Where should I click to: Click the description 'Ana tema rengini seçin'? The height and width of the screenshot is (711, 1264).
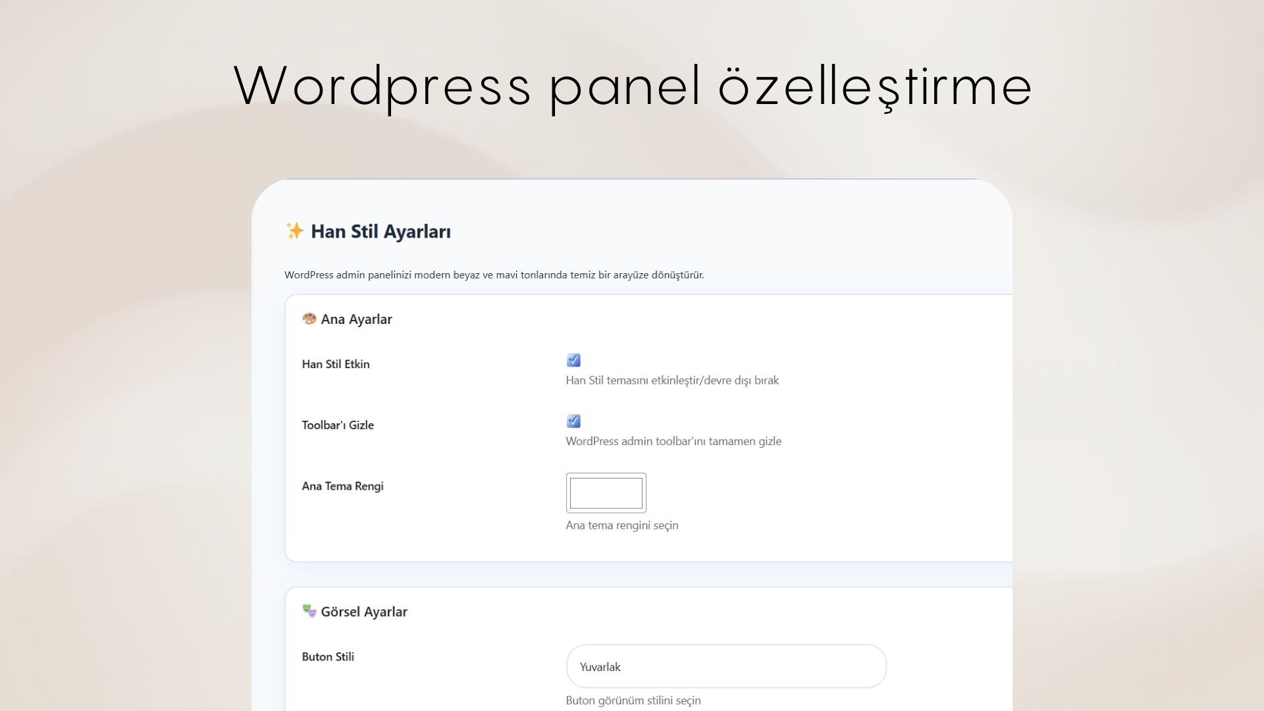coord(622,525)
